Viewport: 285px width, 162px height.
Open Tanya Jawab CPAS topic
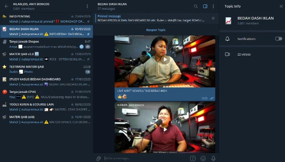46,94
